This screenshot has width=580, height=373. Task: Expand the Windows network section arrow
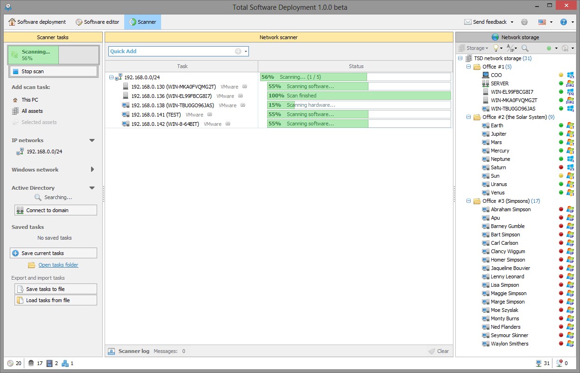(x=92, y=170)
